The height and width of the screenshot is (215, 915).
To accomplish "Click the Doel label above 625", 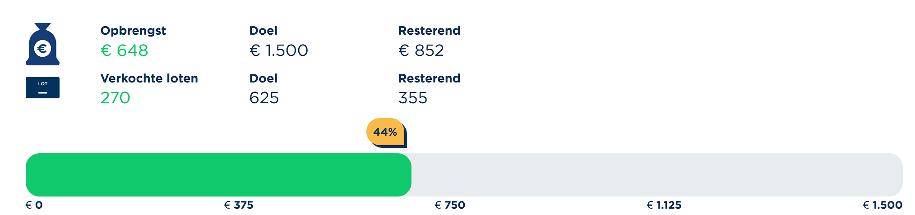I will (x=263, y=78).
